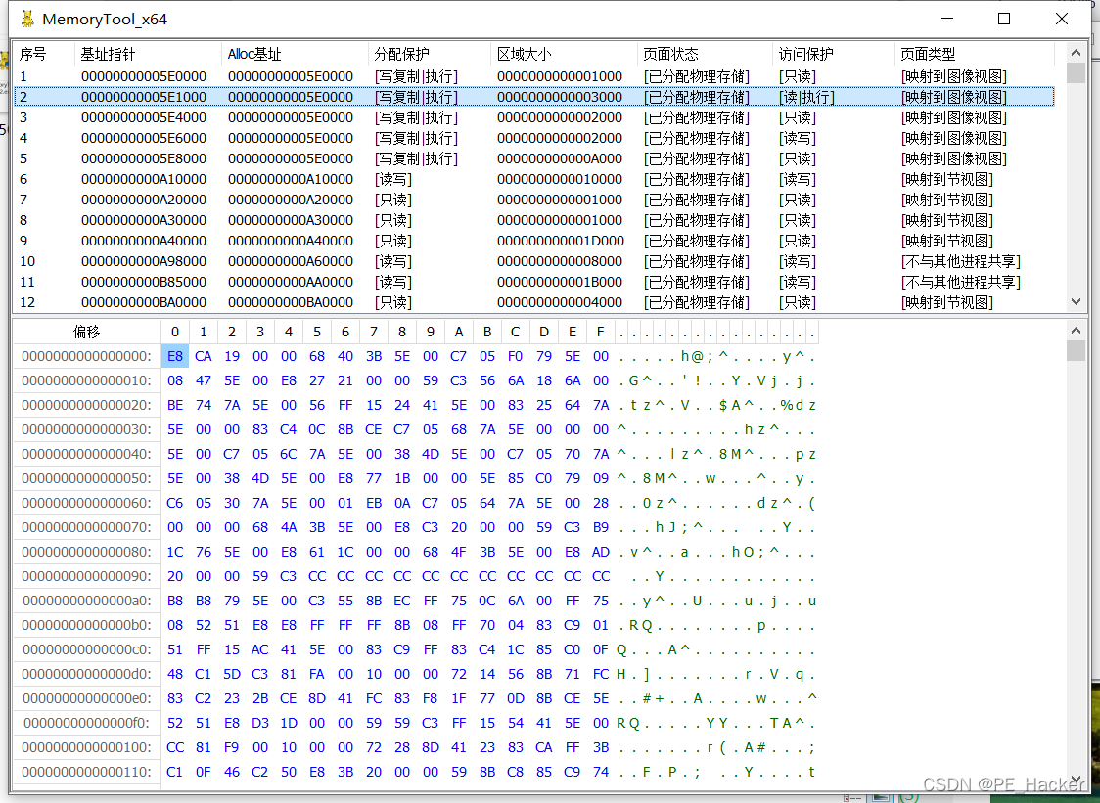This screenshot has height=803, width=1100.
Task: Click the 偏移 offset column header
Action: tap(86, 331)
